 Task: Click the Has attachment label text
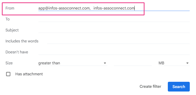pyautogui.click(x=29, y=74)
